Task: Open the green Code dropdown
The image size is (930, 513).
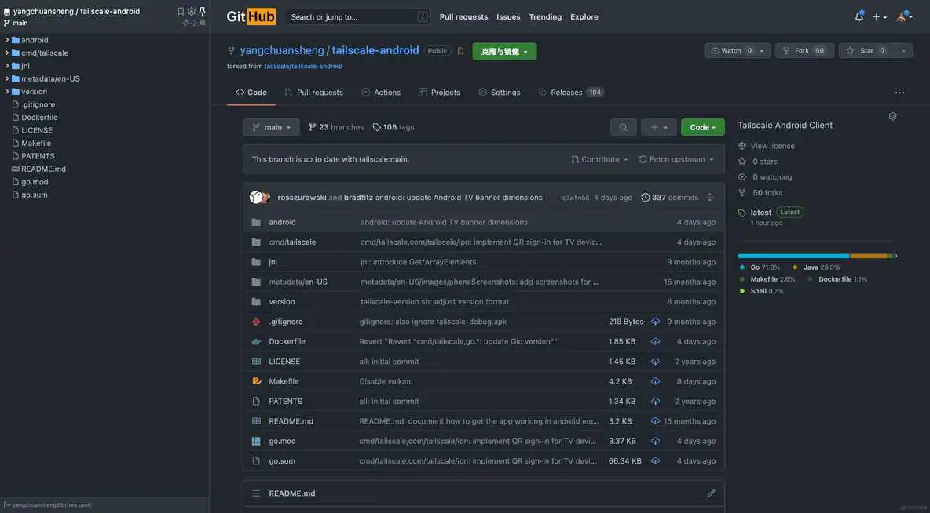Action: [703, 127]
